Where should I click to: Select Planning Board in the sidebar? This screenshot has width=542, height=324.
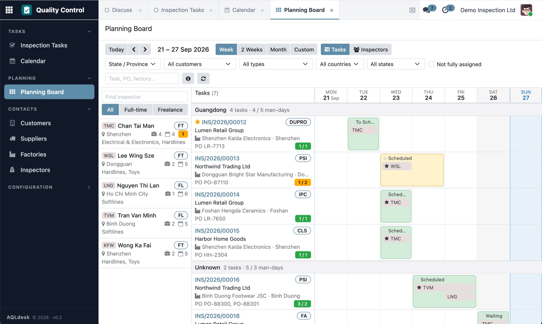coord(49,92)
